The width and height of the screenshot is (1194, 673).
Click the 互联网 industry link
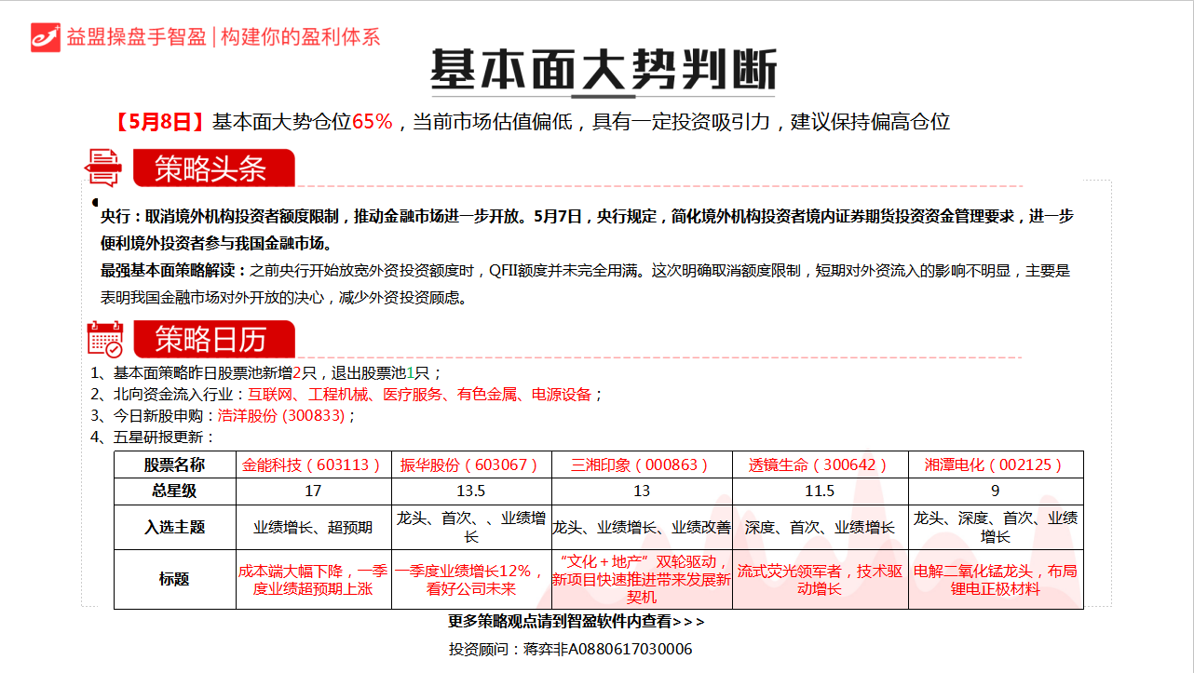pos(270,395)
